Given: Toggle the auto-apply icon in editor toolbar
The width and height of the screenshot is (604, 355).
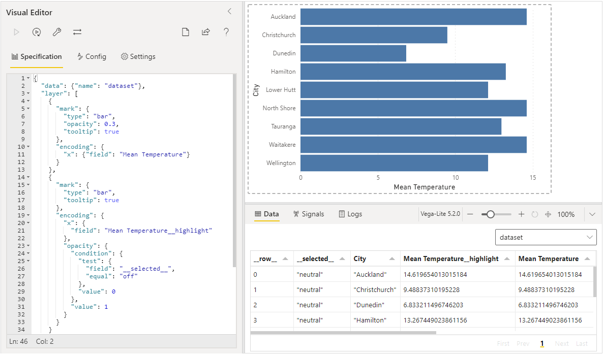Looking at the screenshot, I should point(37,33).
